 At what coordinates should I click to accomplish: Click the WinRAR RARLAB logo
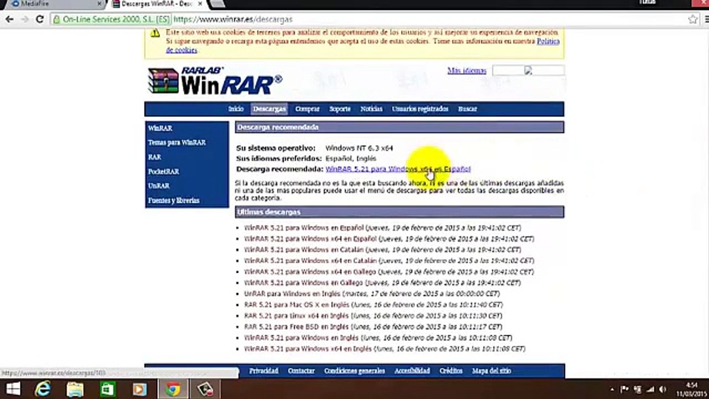[x=215, y=81]
